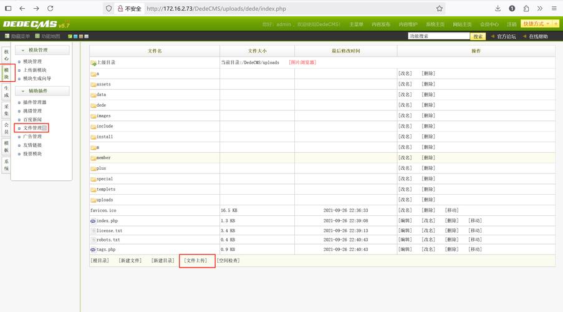563x312 pixels.
Task: Open 文件管理器 in the sidebar
Action: click(32, 128)
